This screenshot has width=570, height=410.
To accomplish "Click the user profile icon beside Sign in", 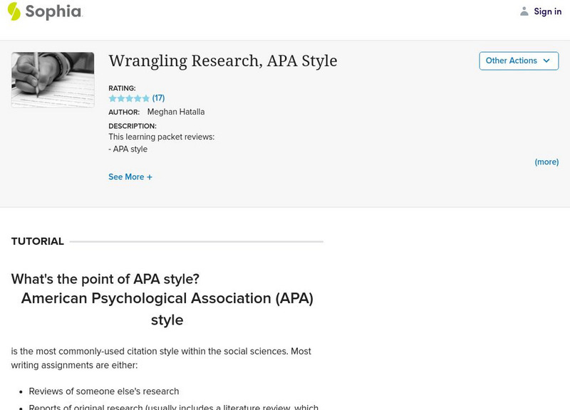I will pyautogui.click(x=523, y=11).
